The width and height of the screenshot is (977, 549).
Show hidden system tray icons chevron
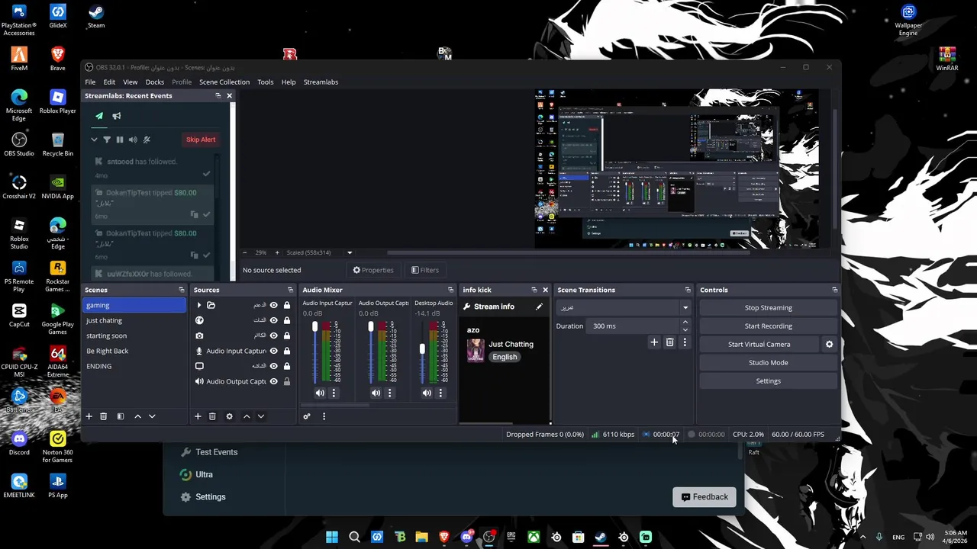(x=863, y=537)
